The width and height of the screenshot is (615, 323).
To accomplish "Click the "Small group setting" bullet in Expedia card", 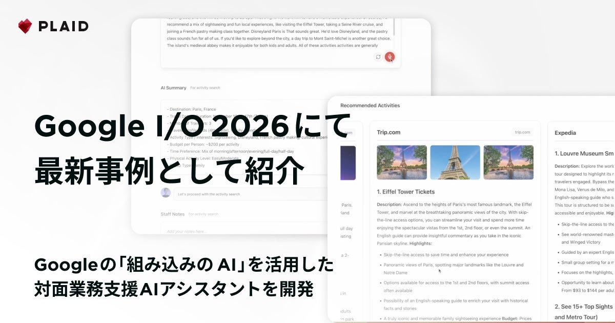I will coord(588,263).
